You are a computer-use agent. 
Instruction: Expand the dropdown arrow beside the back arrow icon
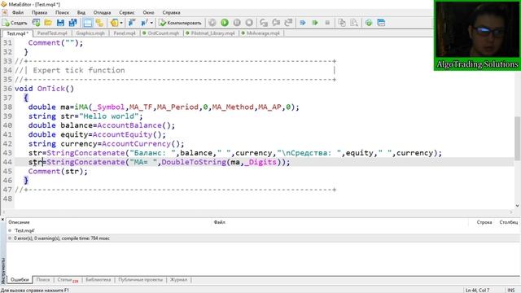pyautogui.click(x=121, y=23)
